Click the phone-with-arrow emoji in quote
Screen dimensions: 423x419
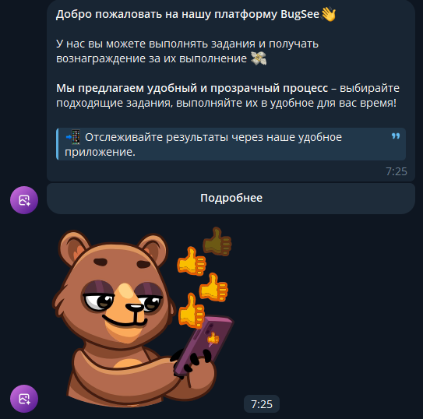[x=73, y=137]
